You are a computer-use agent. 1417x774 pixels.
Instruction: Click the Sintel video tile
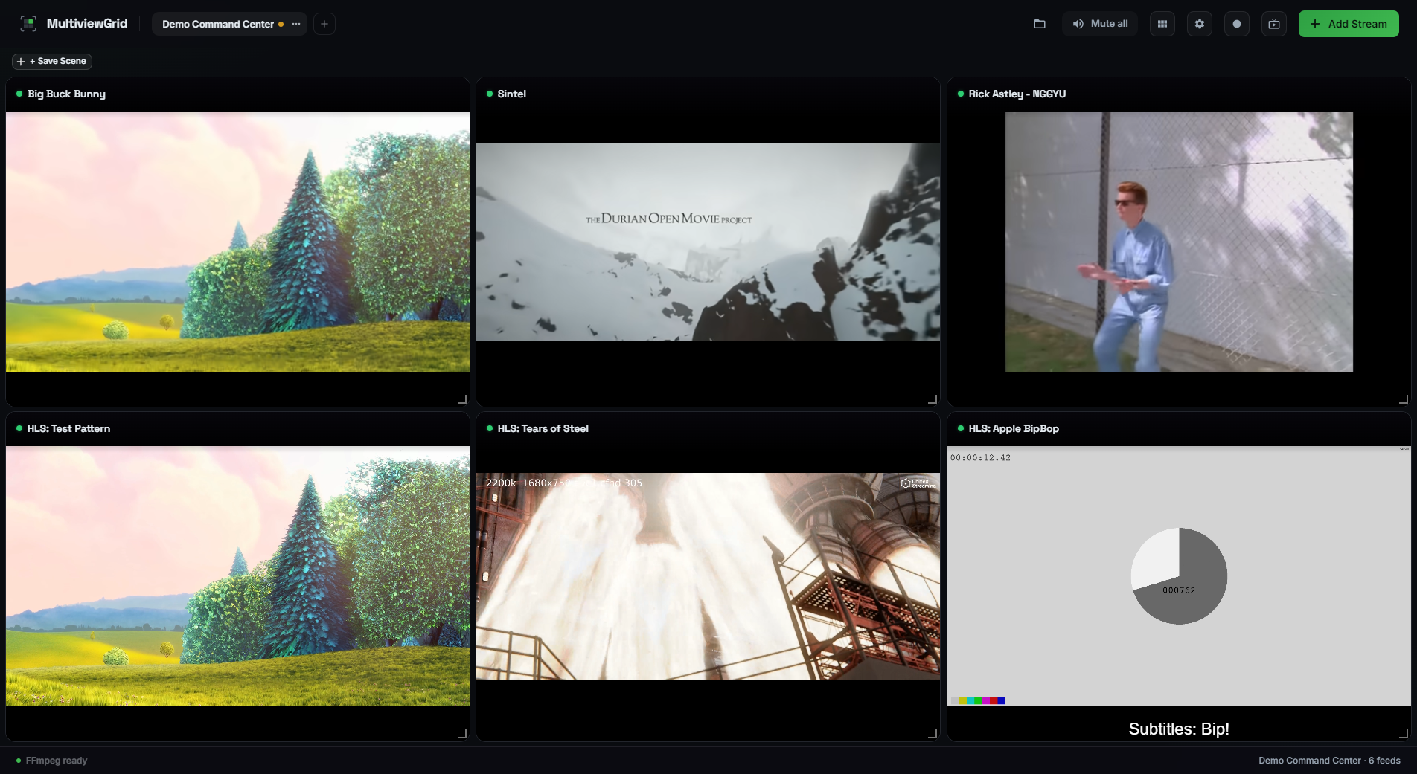click(708, 242)
